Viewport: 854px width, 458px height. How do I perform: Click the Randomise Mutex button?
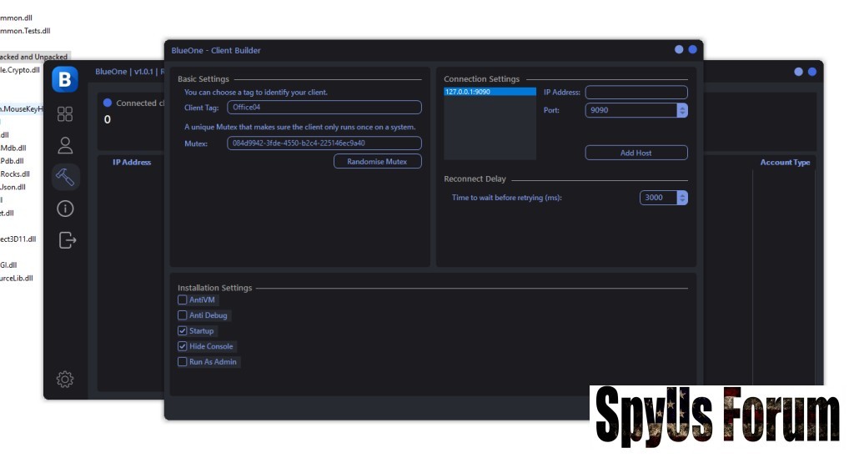(377, 162)
